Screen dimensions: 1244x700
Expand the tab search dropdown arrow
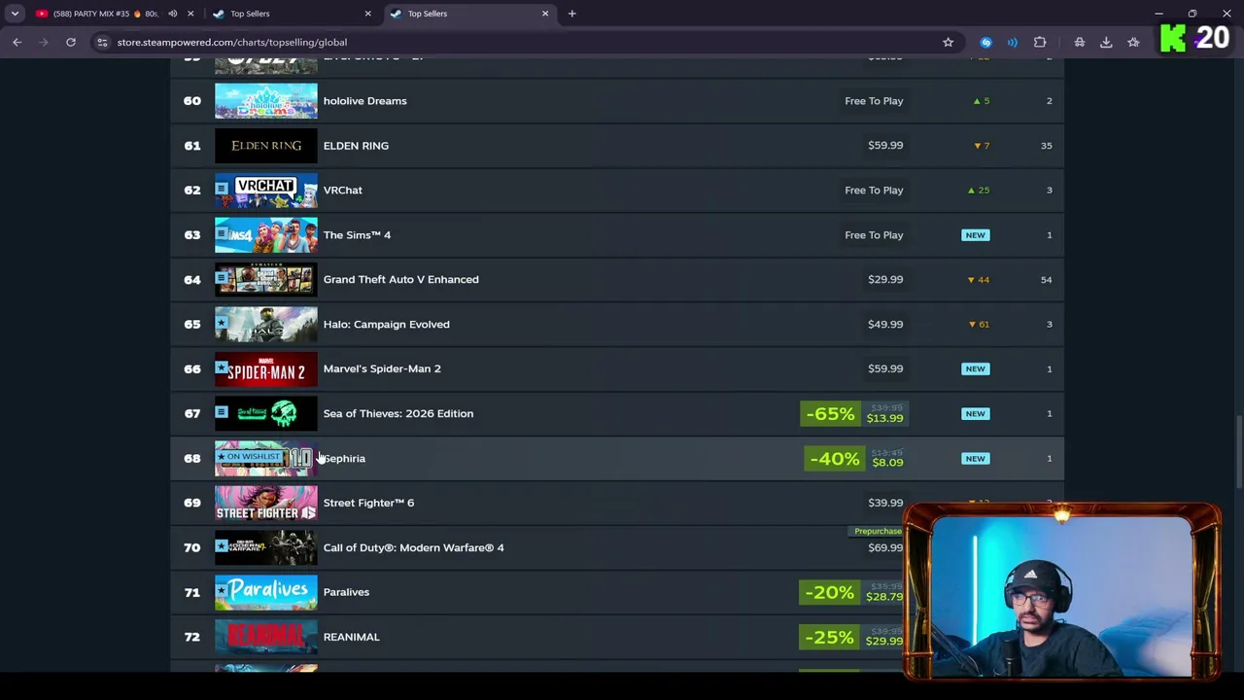[15, 14]
